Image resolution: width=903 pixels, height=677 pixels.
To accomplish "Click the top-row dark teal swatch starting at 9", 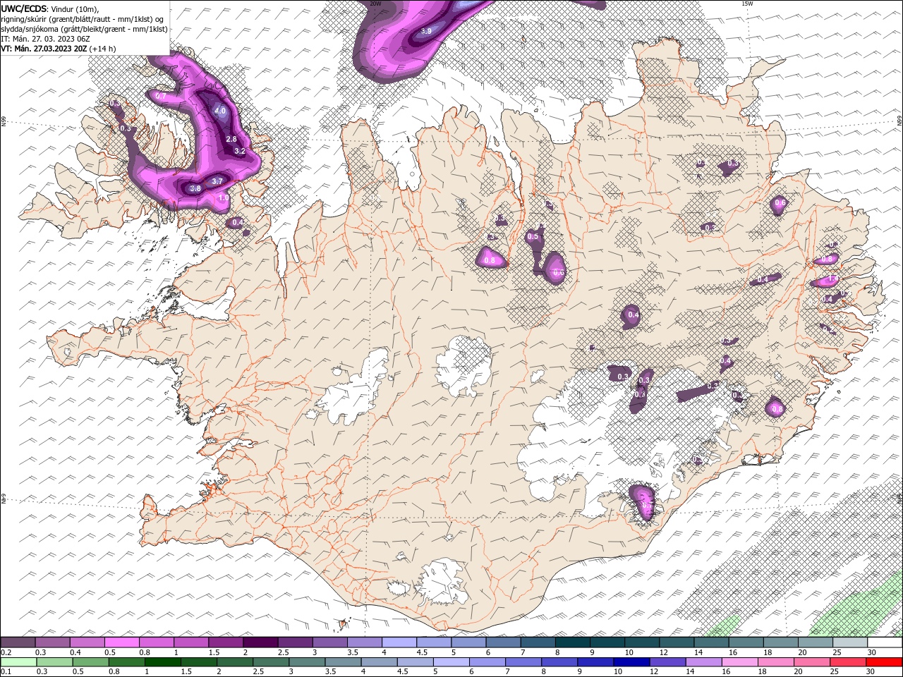I will point(607,642).
